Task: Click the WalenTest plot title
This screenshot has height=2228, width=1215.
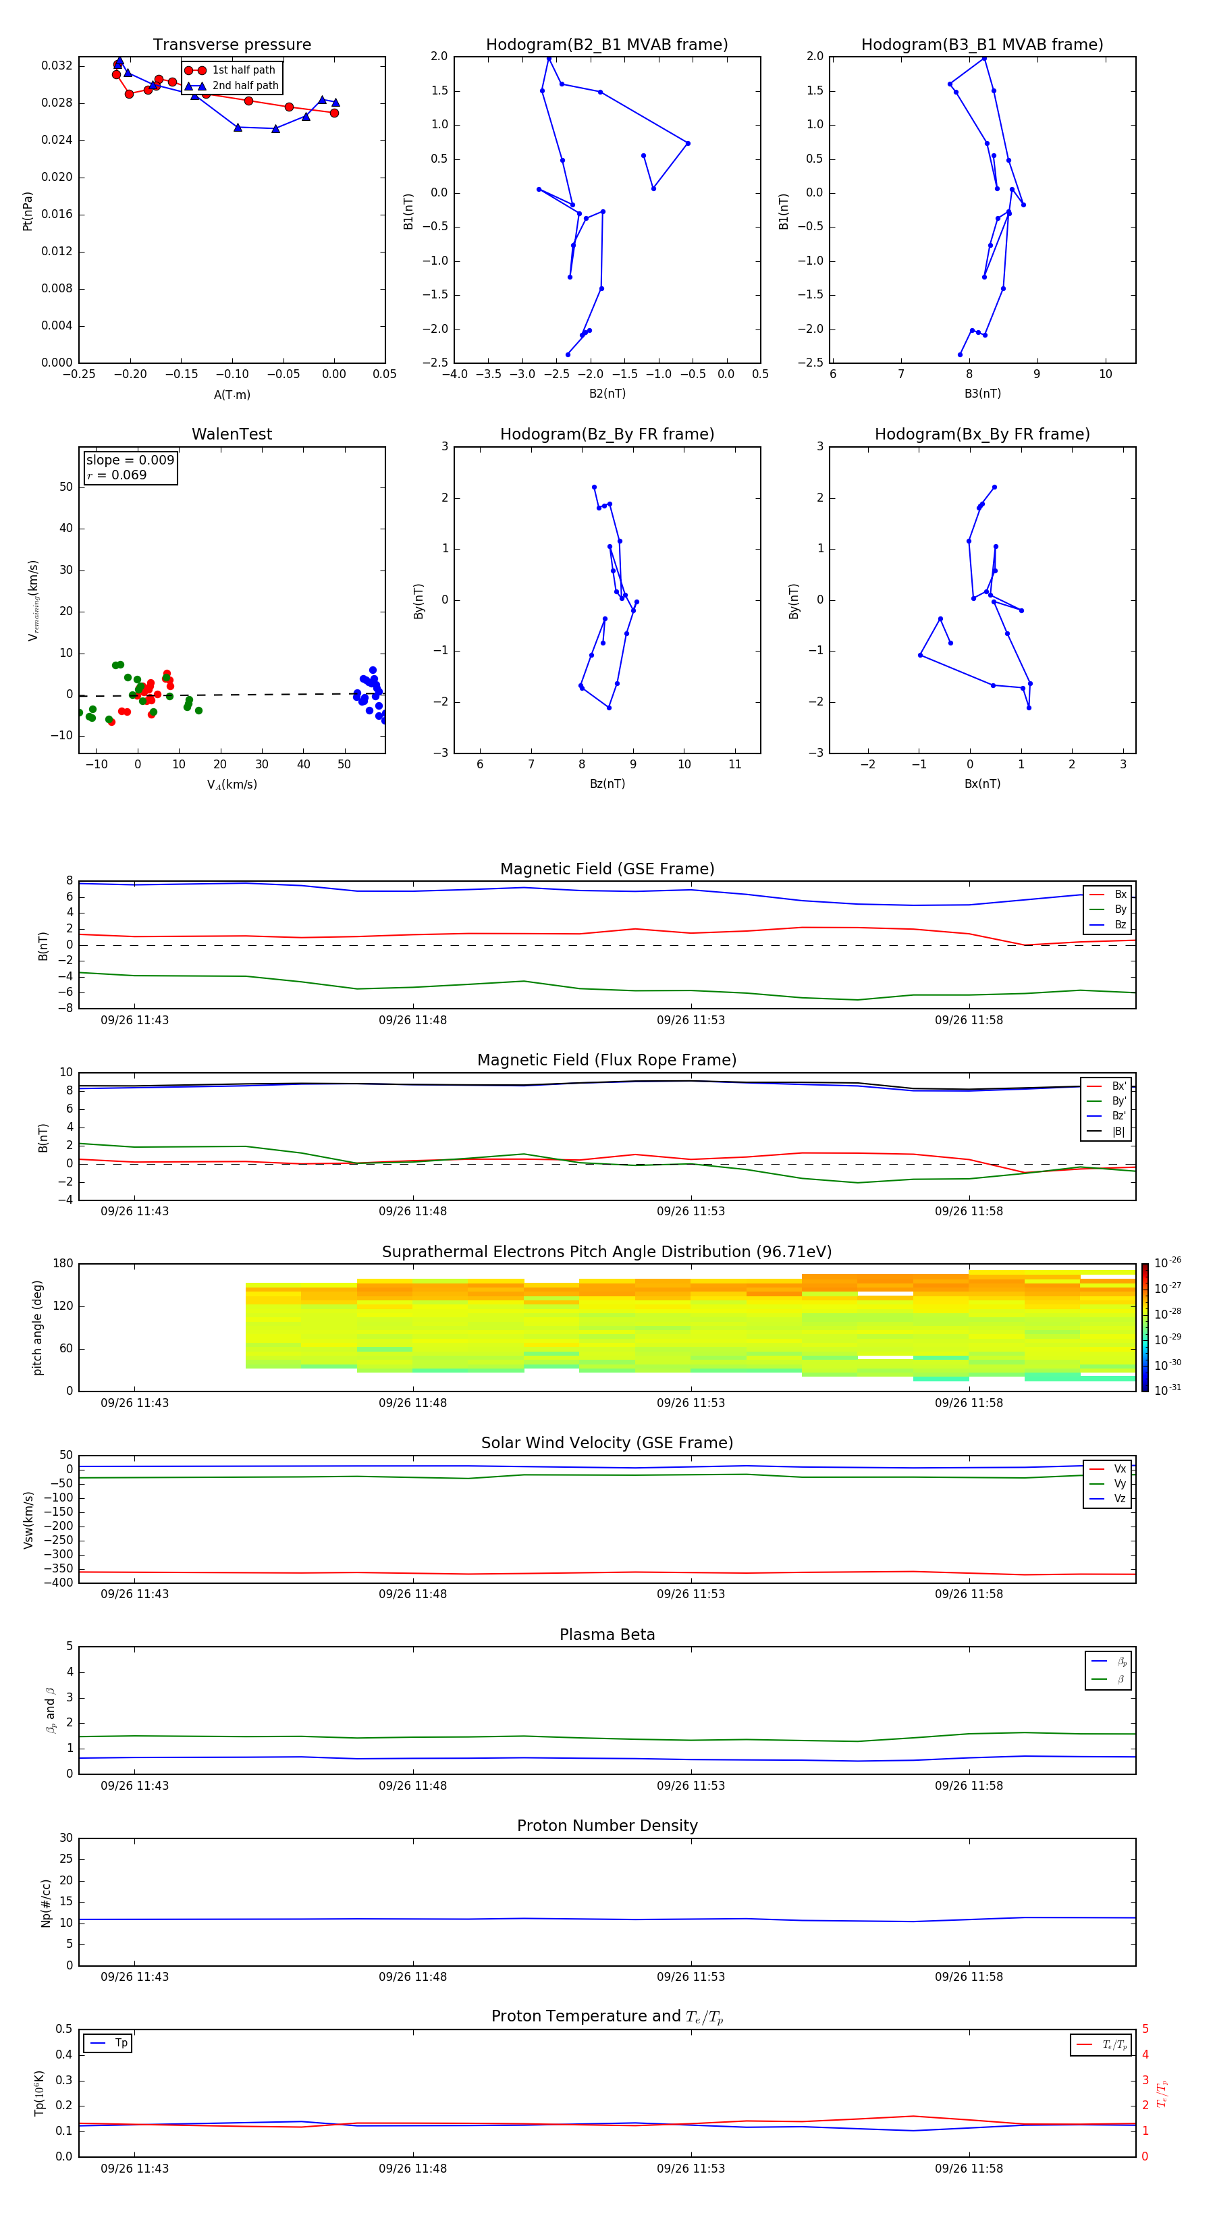Action: [x=232, y=434]
